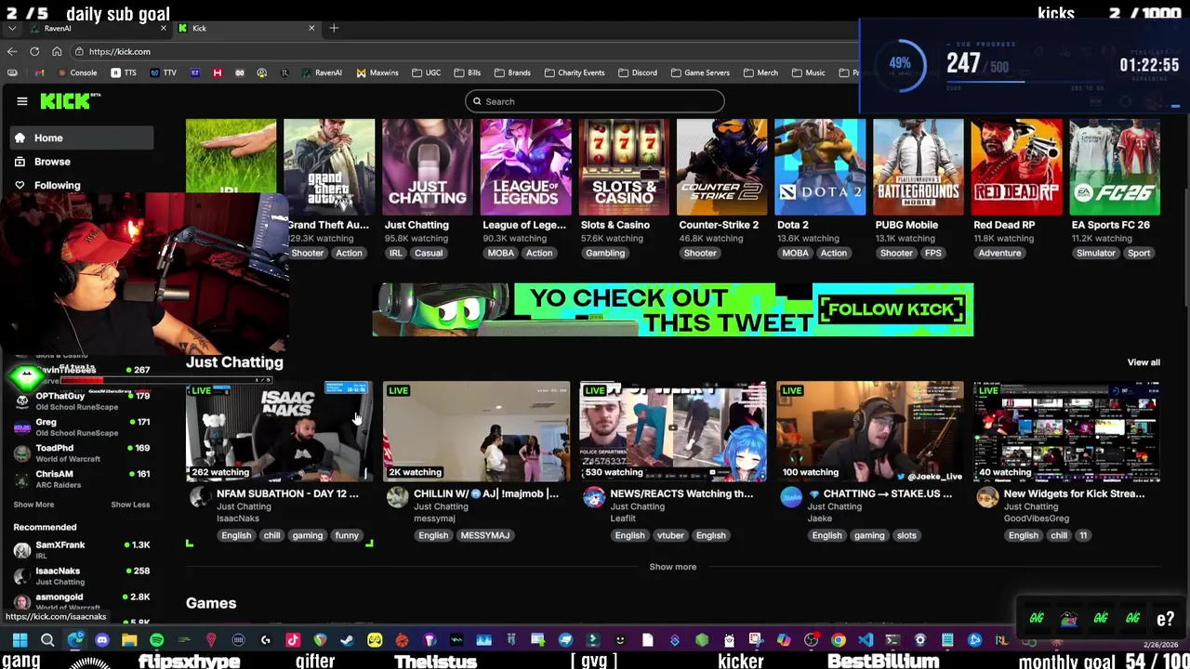Expand Just Chatting with Show more

tap(673, 567)
